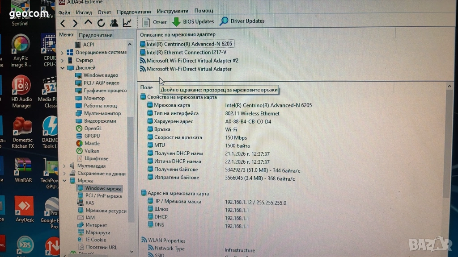This screenshot has width=458, height=257.
Task: Click the user profile toolbar icon
Action: 114,23
